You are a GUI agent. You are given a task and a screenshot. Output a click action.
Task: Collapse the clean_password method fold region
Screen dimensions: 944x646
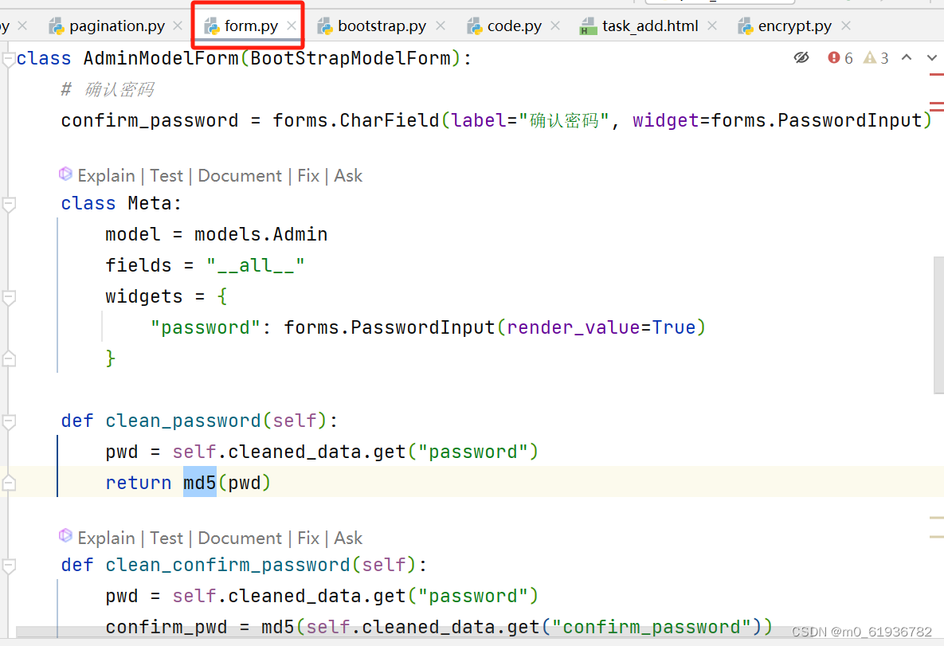[9, 421]
